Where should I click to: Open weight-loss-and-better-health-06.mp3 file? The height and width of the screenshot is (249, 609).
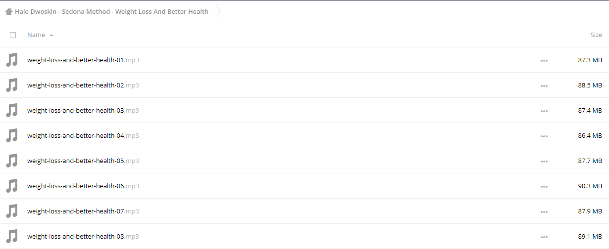pyautogui.click(x=83, y=186)
